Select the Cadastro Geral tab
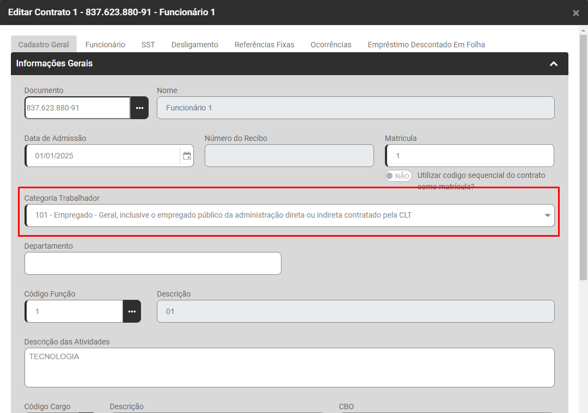Viewport: 588px width, 413px height. (44, 45)
